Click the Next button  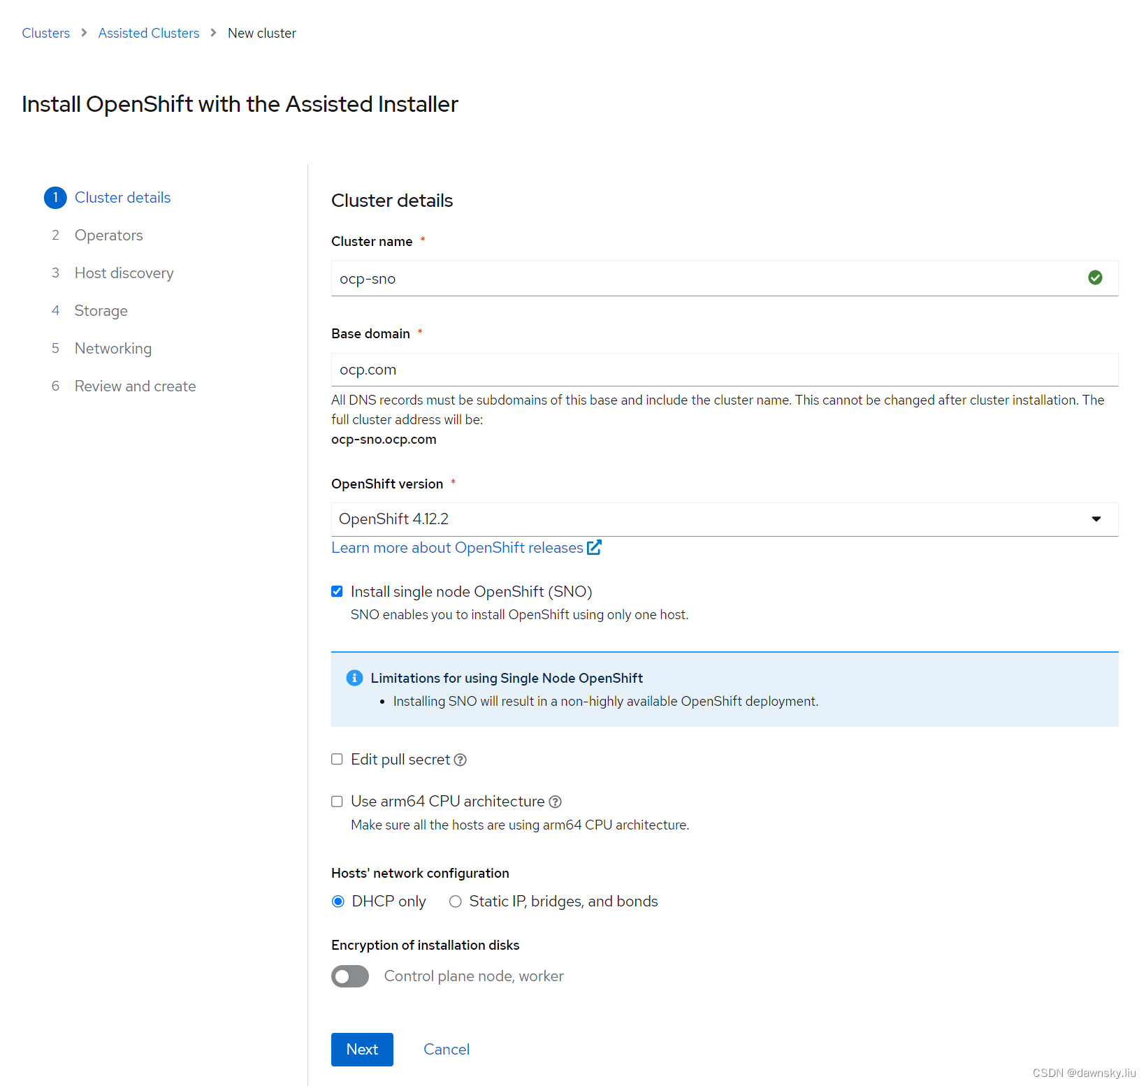pos(362,1050)
